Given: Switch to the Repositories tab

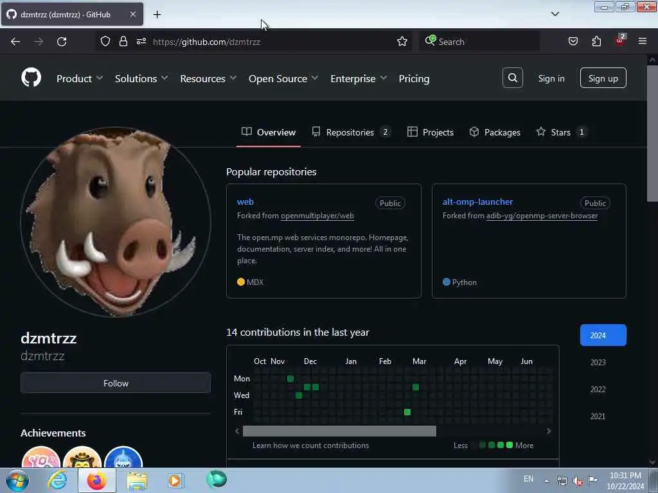Looking at the screenshot, I should 351,132.
